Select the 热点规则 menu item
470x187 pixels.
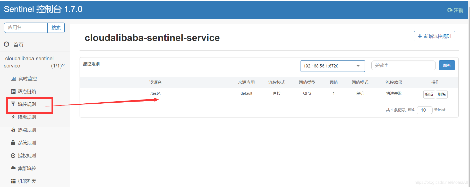pos(27,130)
